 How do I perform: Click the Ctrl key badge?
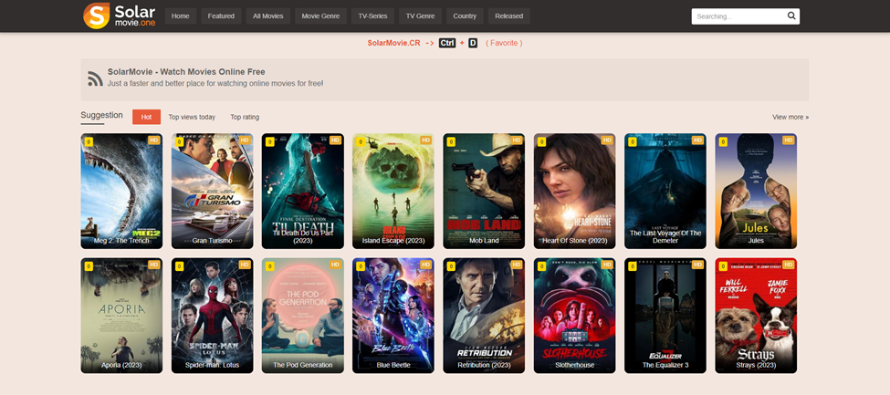[x=447, y=43]
